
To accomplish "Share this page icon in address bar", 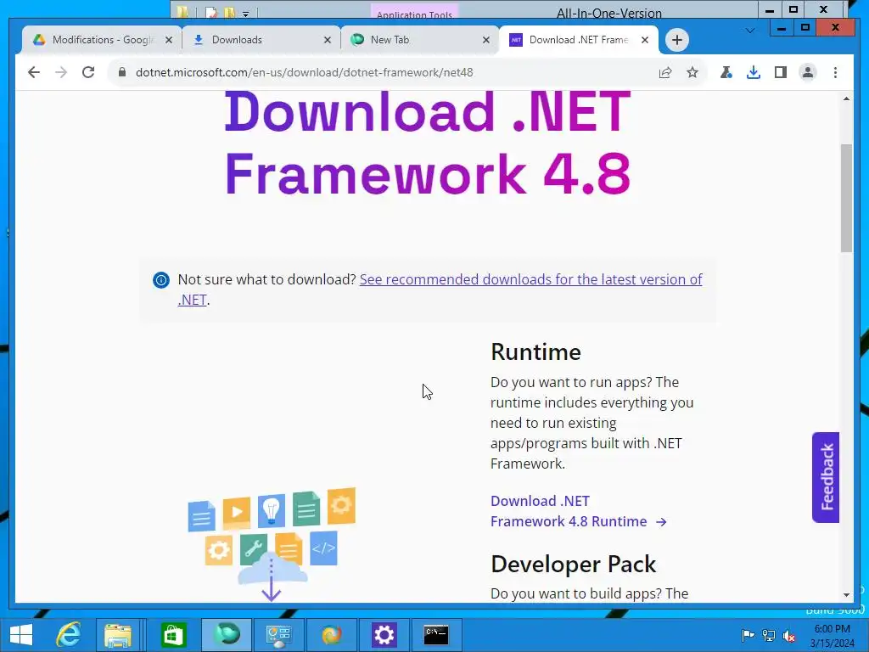I will point(665,72).
